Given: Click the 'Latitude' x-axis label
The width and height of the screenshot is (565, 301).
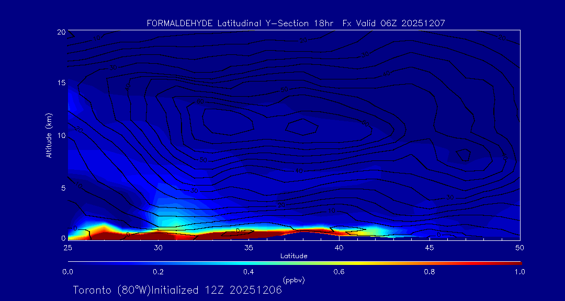Looking at the screenshot, I should point(294,256).
